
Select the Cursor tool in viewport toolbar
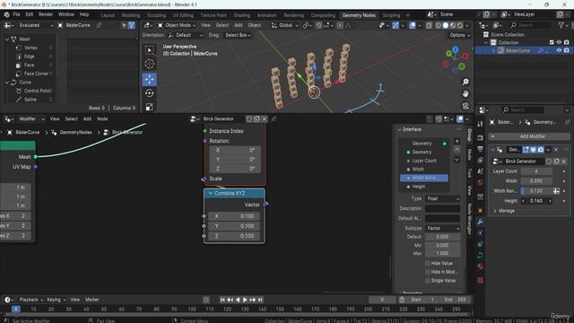click(x=150, y=64)
